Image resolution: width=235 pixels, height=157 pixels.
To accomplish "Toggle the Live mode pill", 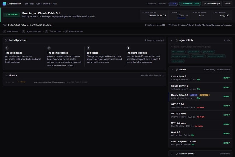I will 173,4.
